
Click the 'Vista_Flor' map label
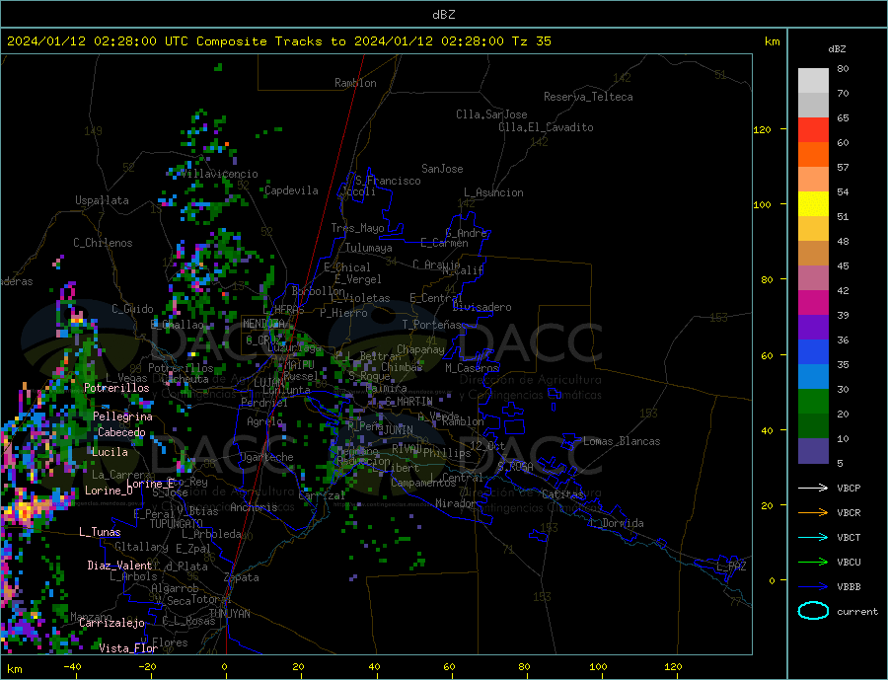point(128,648)
